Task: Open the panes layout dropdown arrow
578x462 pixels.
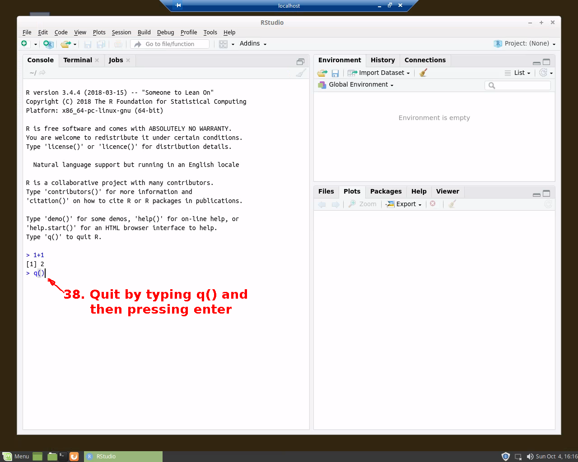Action: click(x=233, y=44)
